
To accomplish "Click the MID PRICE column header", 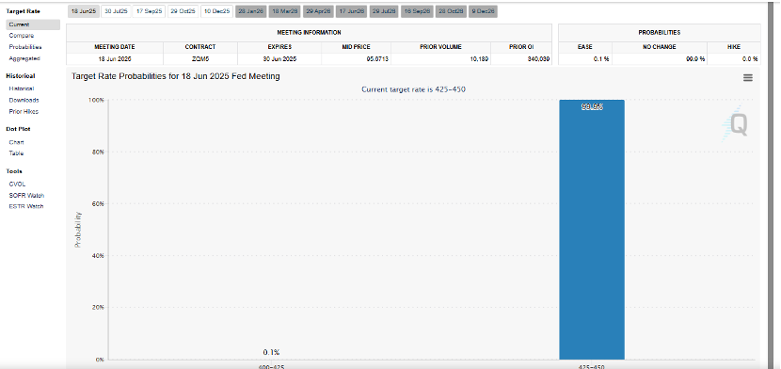I will pyautogui.click(x=356, y=47).
